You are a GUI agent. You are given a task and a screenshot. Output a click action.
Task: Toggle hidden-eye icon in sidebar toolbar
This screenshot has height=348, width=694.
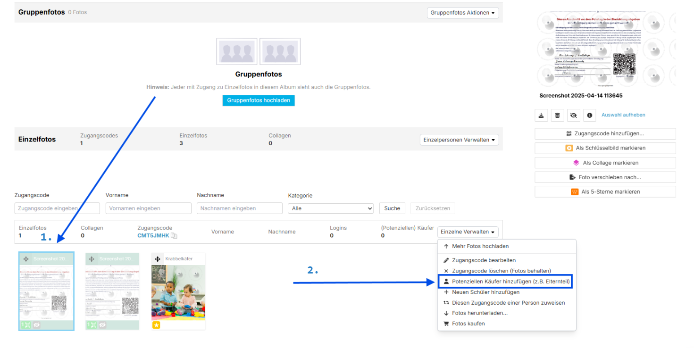[x=573, y=115]
